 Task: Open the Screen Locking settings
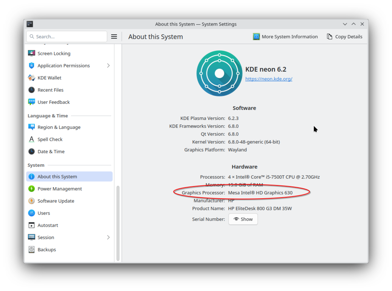[69, 53]
